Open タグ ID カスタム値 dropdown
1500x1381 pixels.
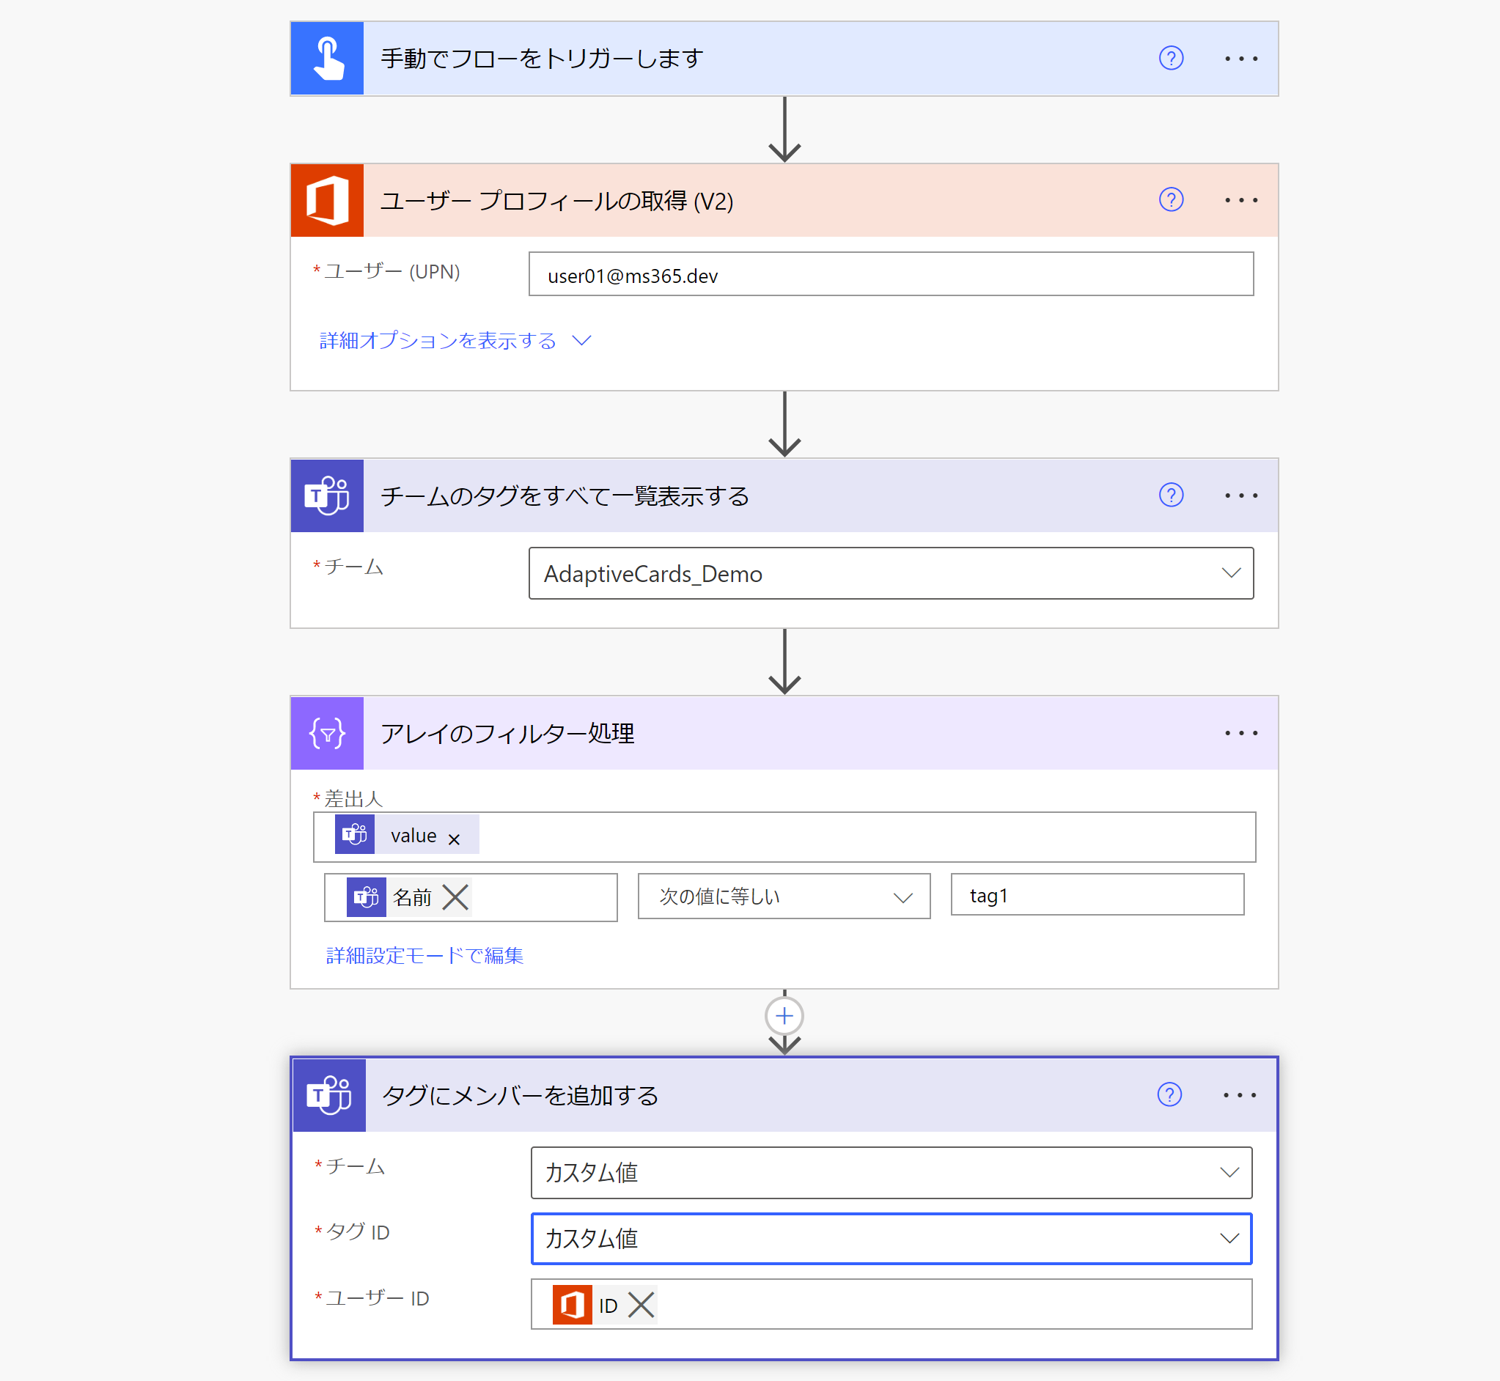(1229, 1238)
